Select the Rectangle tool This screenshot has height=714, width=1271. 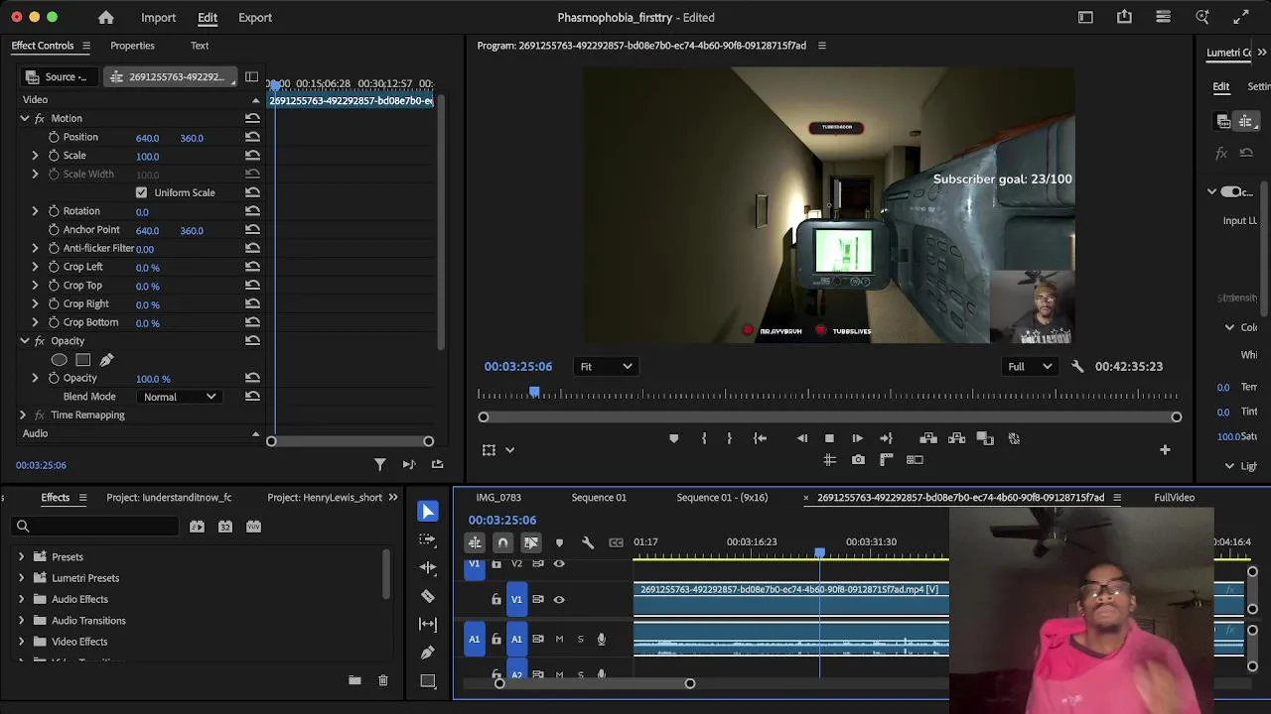428,681
